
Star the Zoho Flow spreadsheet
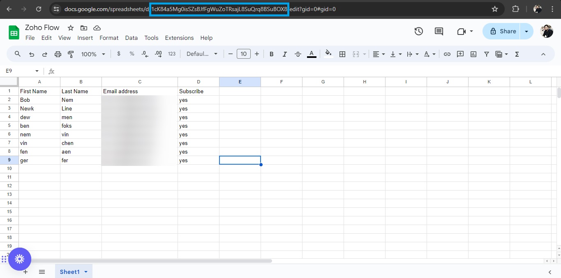point(70,28)
